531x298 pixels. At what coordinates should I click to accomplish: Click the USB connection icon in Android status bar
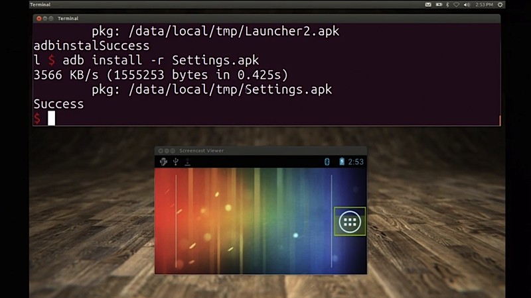tap(176, 162)
